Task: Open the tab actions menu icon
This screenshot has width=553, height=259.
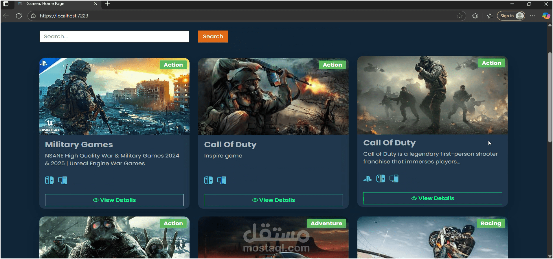Action: click(x=6, y=4)
